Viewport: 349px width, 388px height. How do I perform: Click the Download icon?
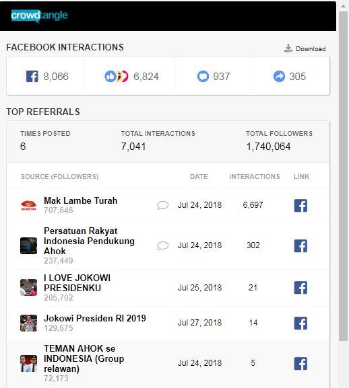(288, 48)
